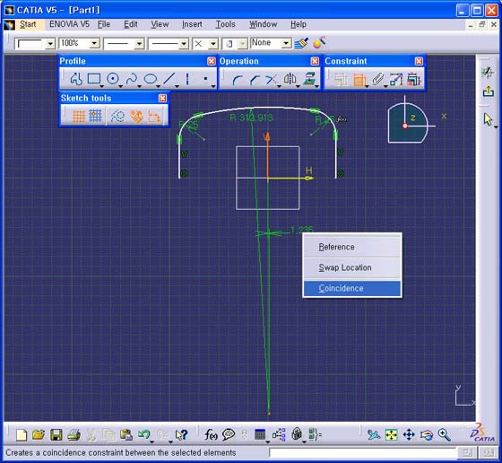Viewport: 502px width, 463px height.
Task: Close the Profile toolbar
Action: pyautogui.click(x=212, y=61)
